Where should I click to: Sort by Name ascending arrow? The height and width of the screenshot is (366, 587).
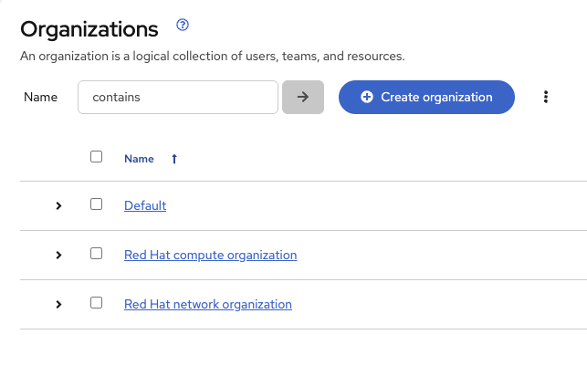pos(174,159)
